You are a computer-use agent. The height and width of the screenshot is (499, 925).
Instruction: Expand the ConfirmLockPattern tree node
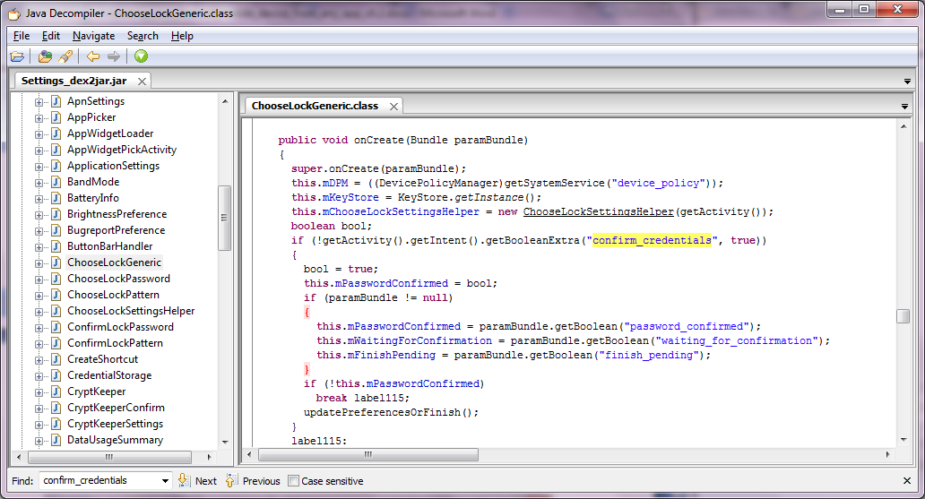point(39,343)
